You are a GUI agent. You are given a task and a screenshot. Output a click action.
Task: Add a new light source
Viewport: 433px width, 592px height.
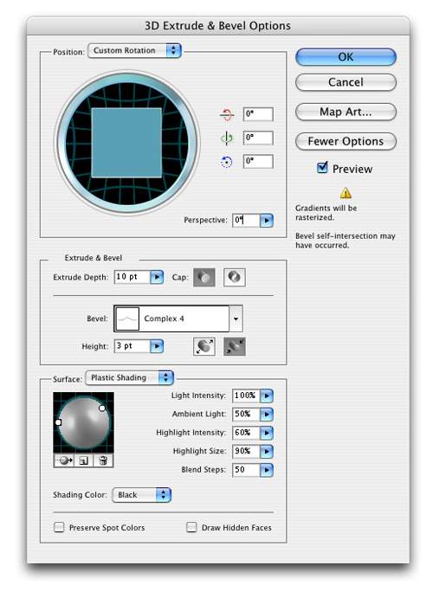[83, 460]
